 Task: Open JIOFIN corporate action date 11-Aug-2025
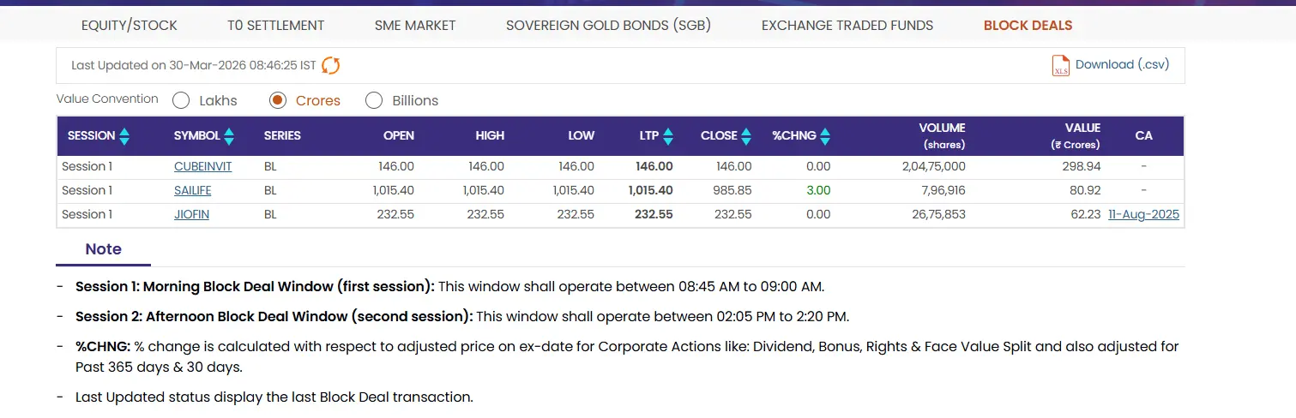[x=1143, y=214]
